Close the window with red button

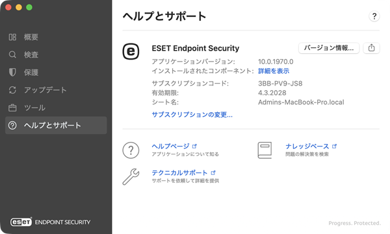(x=8, y=7)
